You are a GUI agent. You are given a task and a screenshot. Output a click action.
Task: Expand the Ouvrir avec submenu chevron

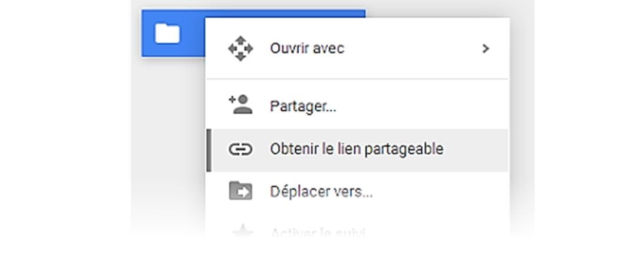pos(485,49)
